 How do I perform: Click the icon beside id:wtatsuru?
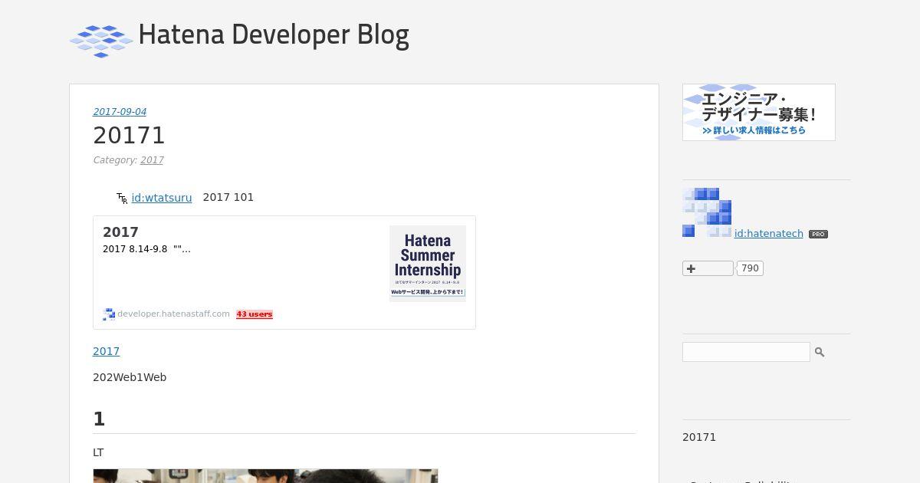click(122, 198)
